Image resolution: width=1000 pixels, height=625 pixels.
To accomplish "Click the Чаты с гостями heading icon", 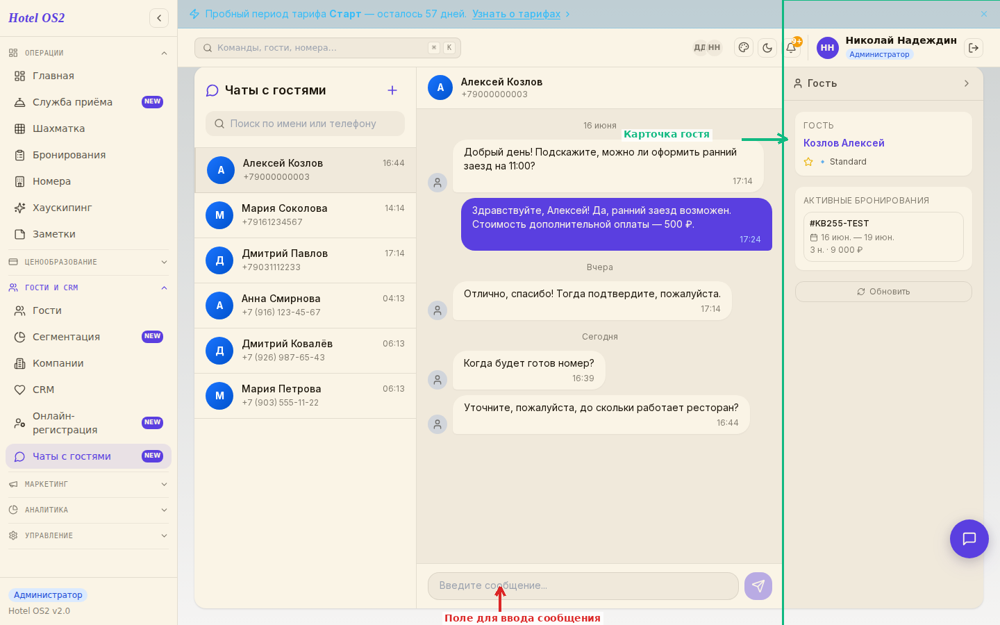I will [x=212, y=91].
